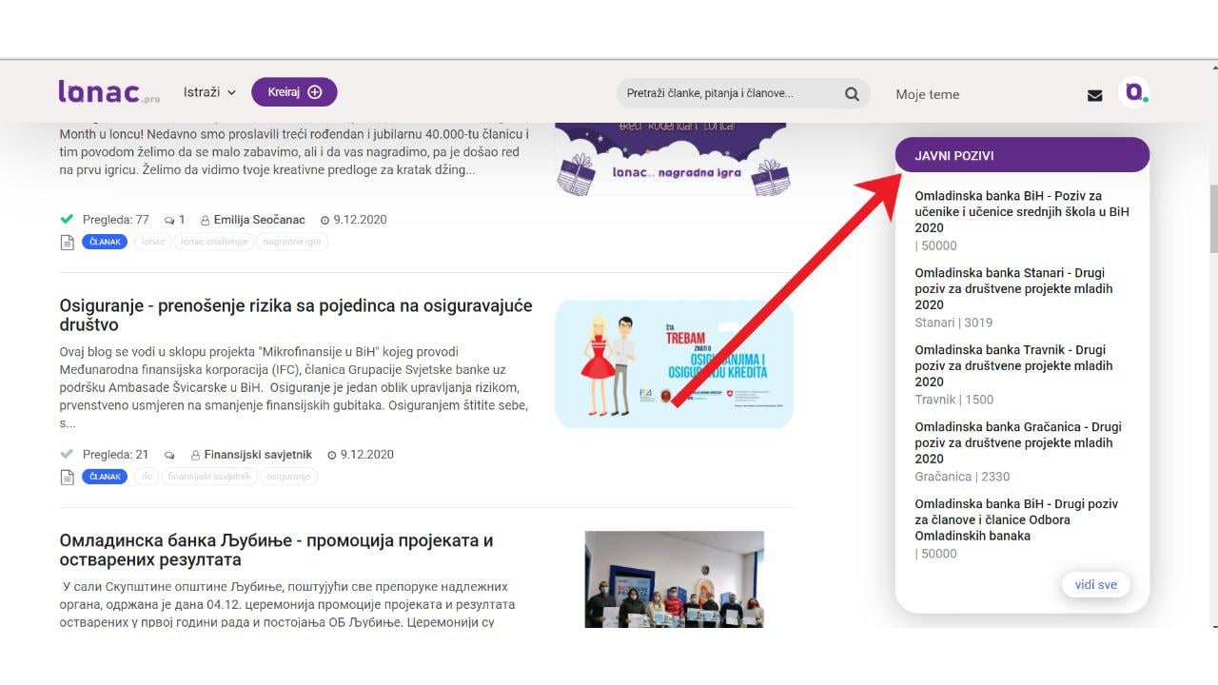Screen dimensions: 1218x685
Task: Open the Kreiraj create menu
Action: (294, 92)
